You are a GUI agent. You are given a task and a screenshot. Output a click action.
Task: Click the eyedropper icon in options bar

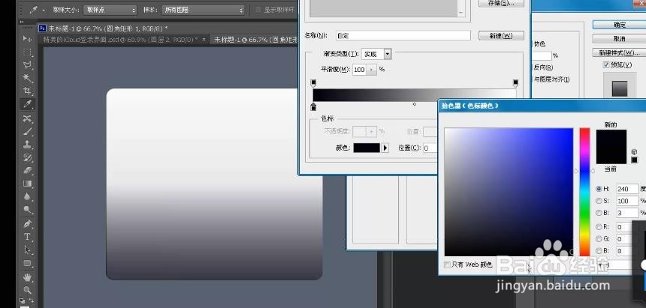(x=33, y=10)
